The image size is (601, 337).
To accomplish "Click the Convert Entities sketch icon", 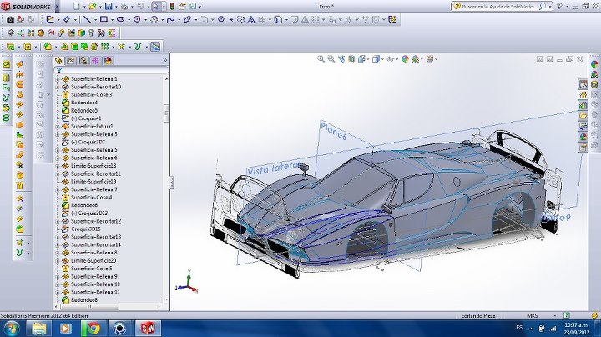I will click(x=278, y=19).
